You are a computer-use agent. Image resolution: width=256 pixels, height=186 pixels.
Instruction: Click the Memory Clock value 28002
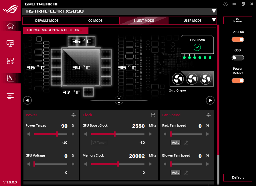[137, 156]
